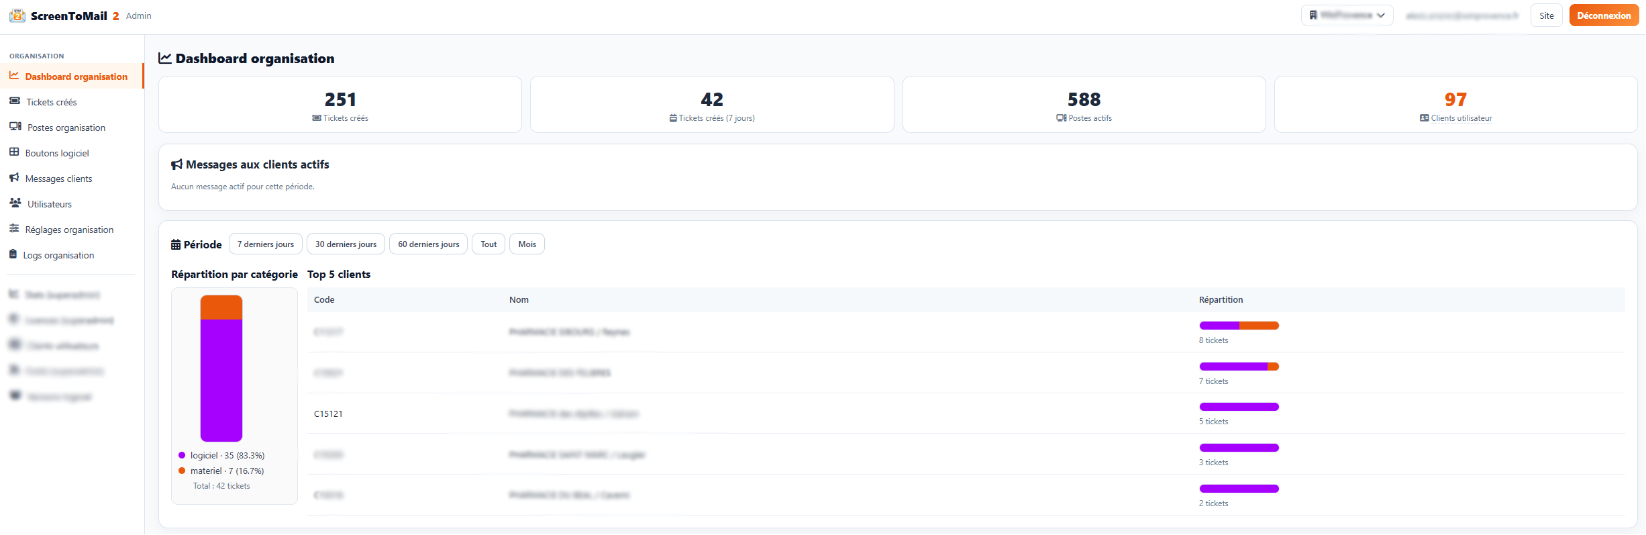Image resolution: width=1646 pixels, height=535 pixels.
Task: Click the Postes organisation monitor icon
Action: [15, 127]
